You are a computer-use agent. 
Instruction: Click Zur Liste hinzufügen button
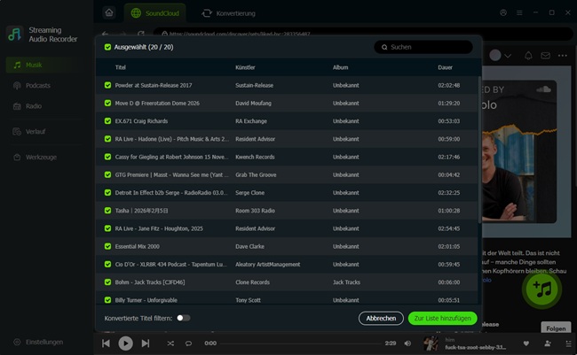442,319
